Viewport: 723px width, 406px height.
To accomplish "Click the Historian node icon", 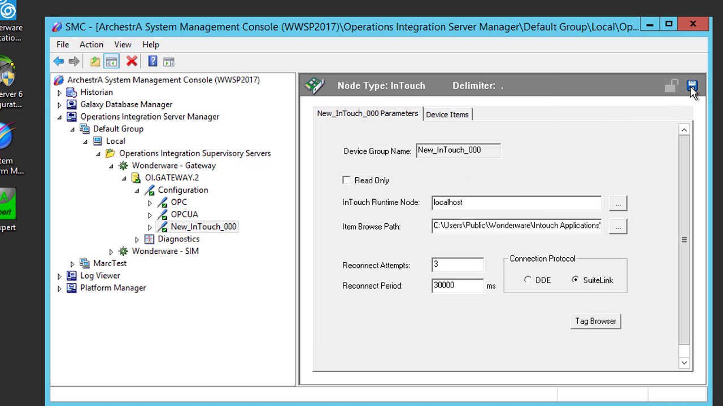I will point(72,92).
